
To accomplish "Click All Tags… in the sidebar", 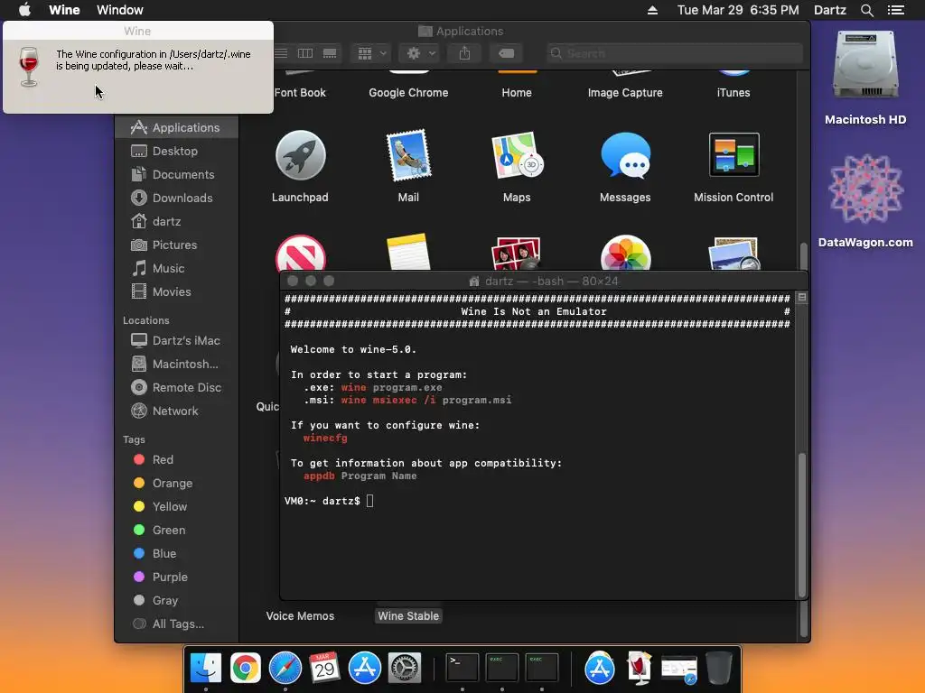I will point(177,624).
